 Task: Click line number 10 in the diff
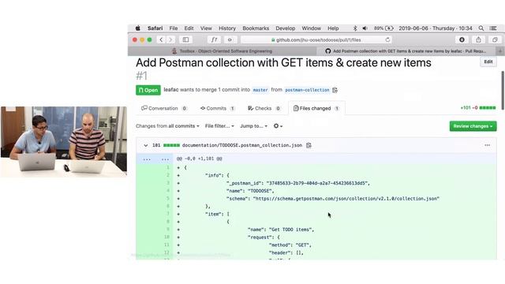(166, 237)
